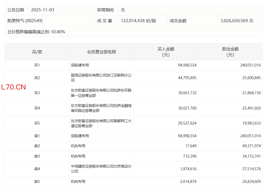Open 东方财富证券昌都两江大道证券营业部 entry

[x=101, y=123]
